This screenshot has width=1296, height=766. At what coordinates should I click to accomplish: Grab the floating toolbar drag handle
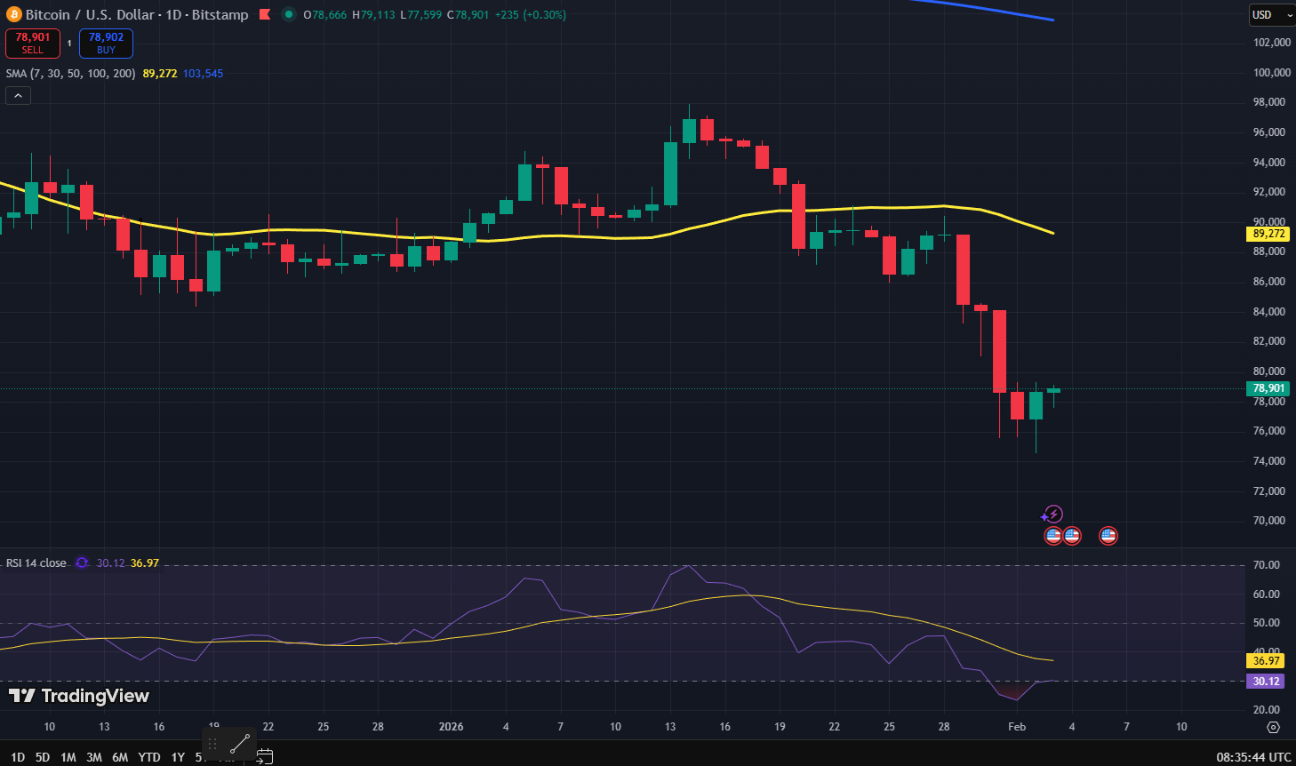coord(212,743)
